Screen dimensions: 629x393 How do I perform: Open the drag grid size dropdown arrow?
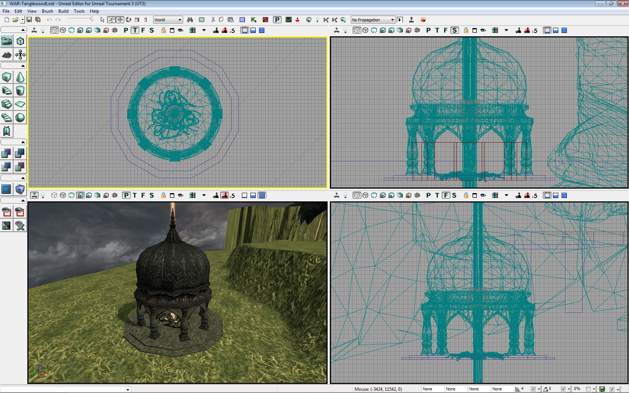(x=539, y=389)
